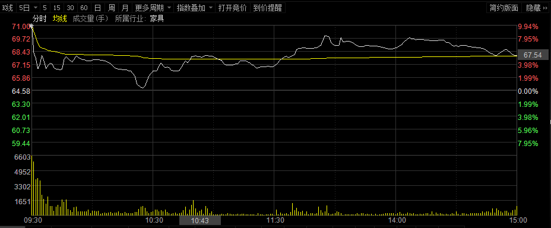Viewport: 551px width, 228px height.
Task: Open the 5日 multi-day dropdown
Action: [28, 8]
